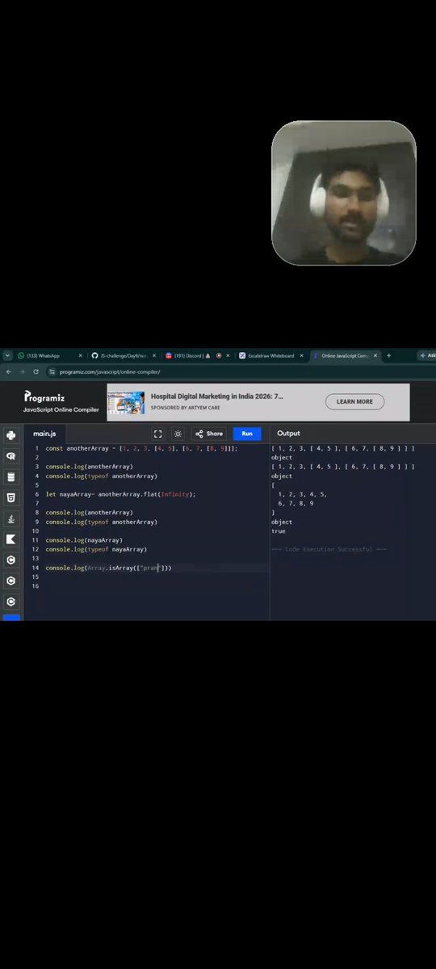Click 'console.log(nayaArray)' on line 11
The height and width of the screenshot is (969, 436).
pos(84,539)
